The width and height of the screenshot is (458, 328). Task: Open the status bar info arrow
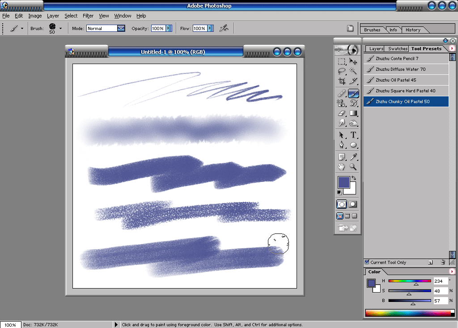click(116, 324)
